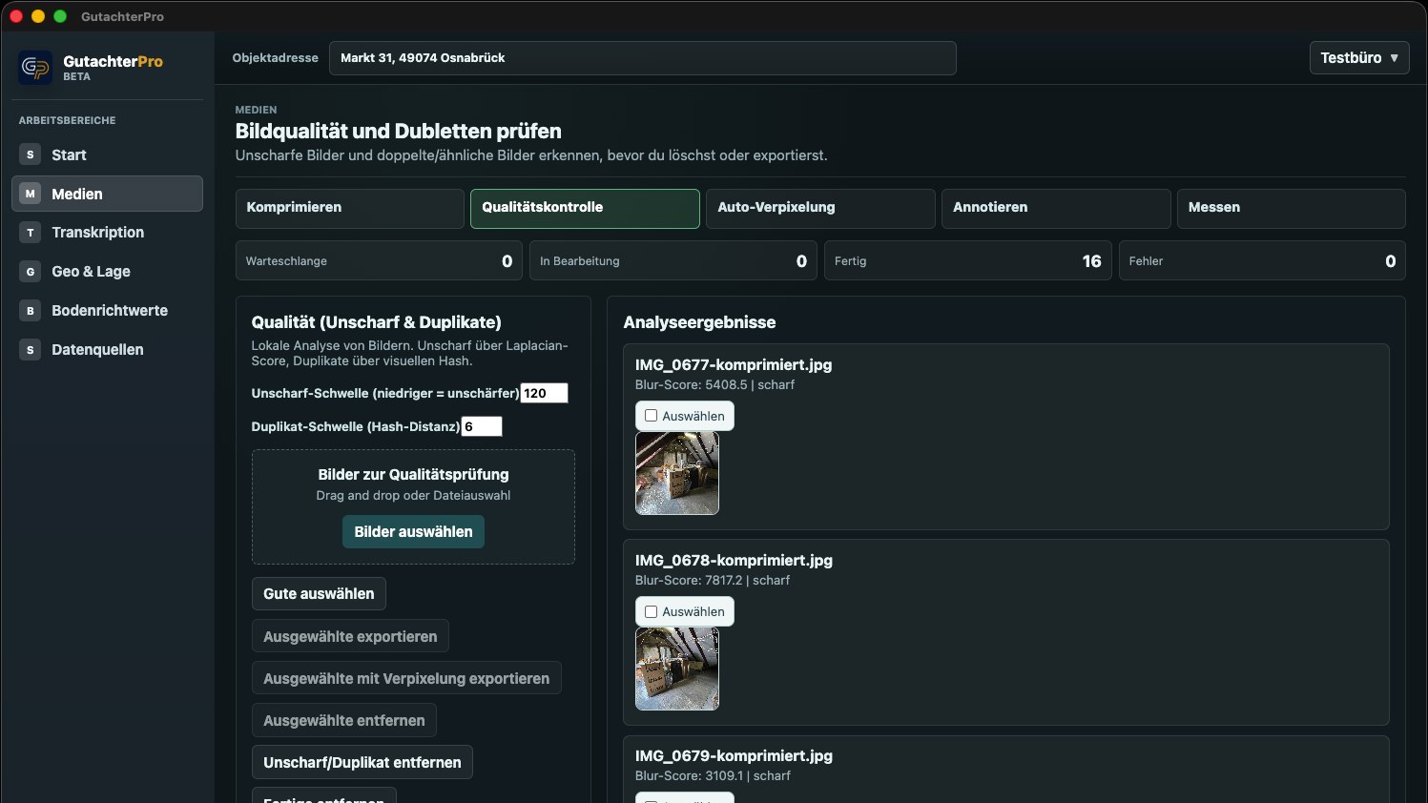
Task: Open the Testbüro dropdown
Action: coord(1359,58)
